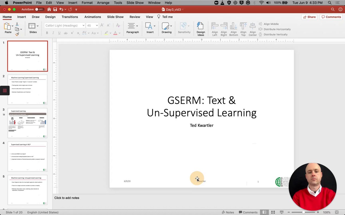Start the slide show from the status bar
This screenshot has height=215, width=345.
pos(282,212)
